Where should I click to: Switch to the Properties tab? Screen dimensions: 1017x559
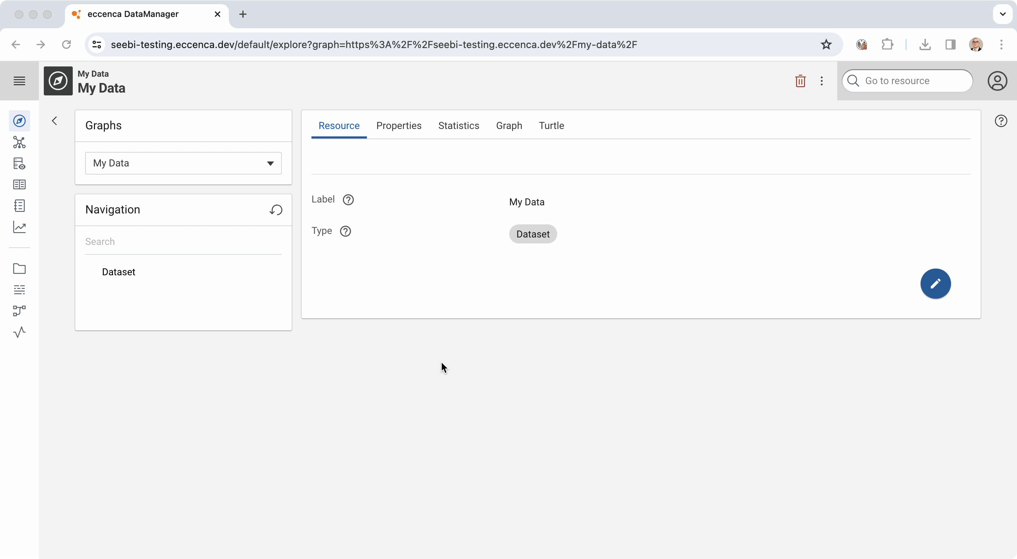click(399, 126)
